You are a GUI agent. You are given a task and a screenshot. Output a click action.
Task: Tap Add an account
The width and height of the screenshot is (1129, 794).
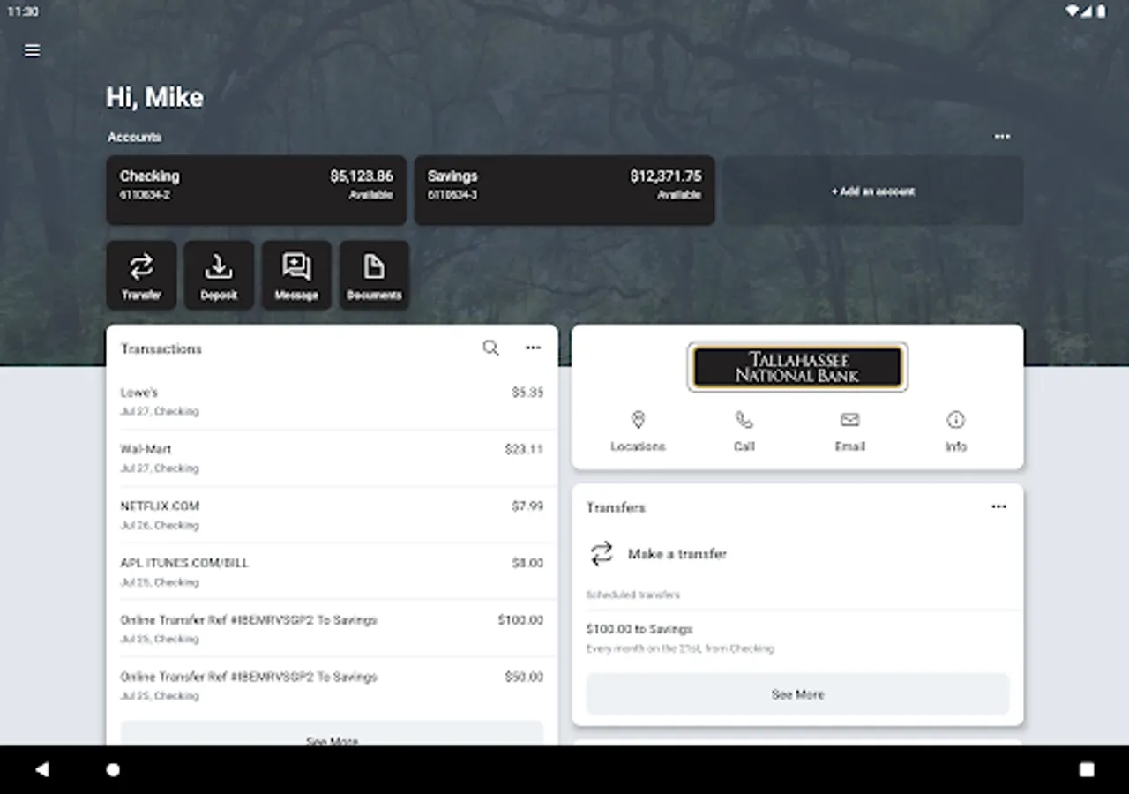(873, 191)
